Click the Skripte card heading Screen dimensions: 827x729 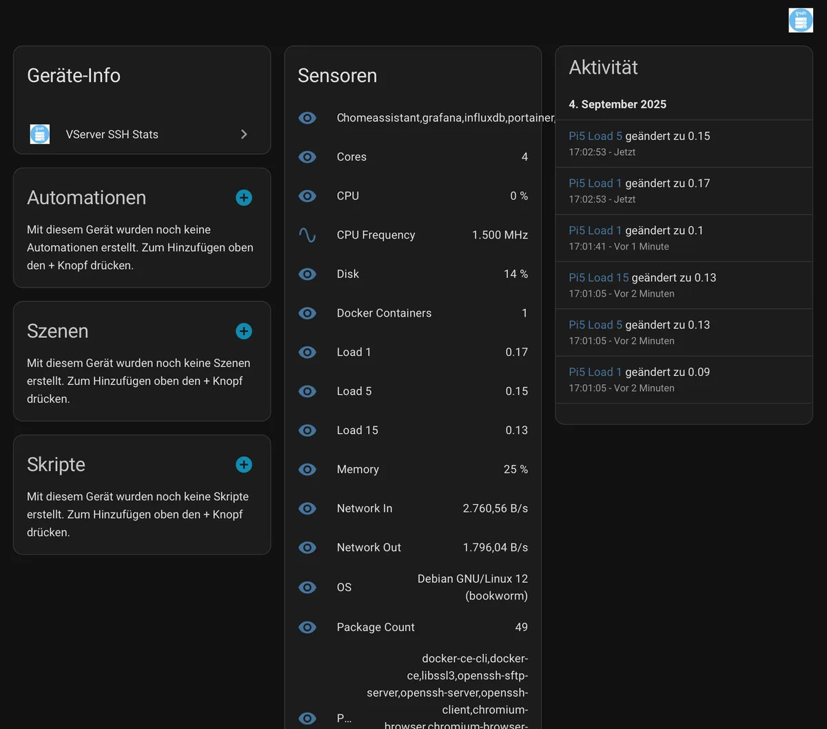tap(57, 465)
